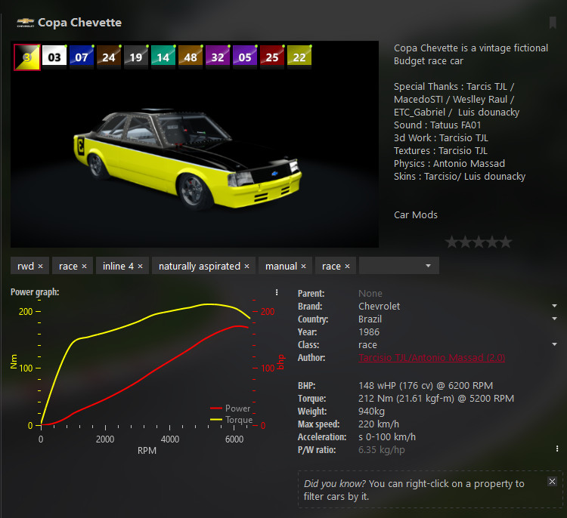Click the P/W ratio value 6.35 kg/hp

(382, 450)
